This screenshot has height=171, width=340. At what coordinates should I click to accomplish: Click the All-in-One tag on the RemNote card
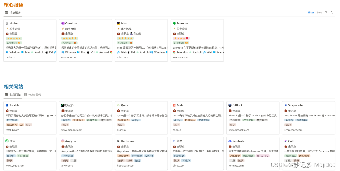(263, 156)
